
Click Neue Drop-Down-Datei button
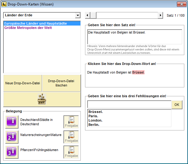tap(22, 83)
